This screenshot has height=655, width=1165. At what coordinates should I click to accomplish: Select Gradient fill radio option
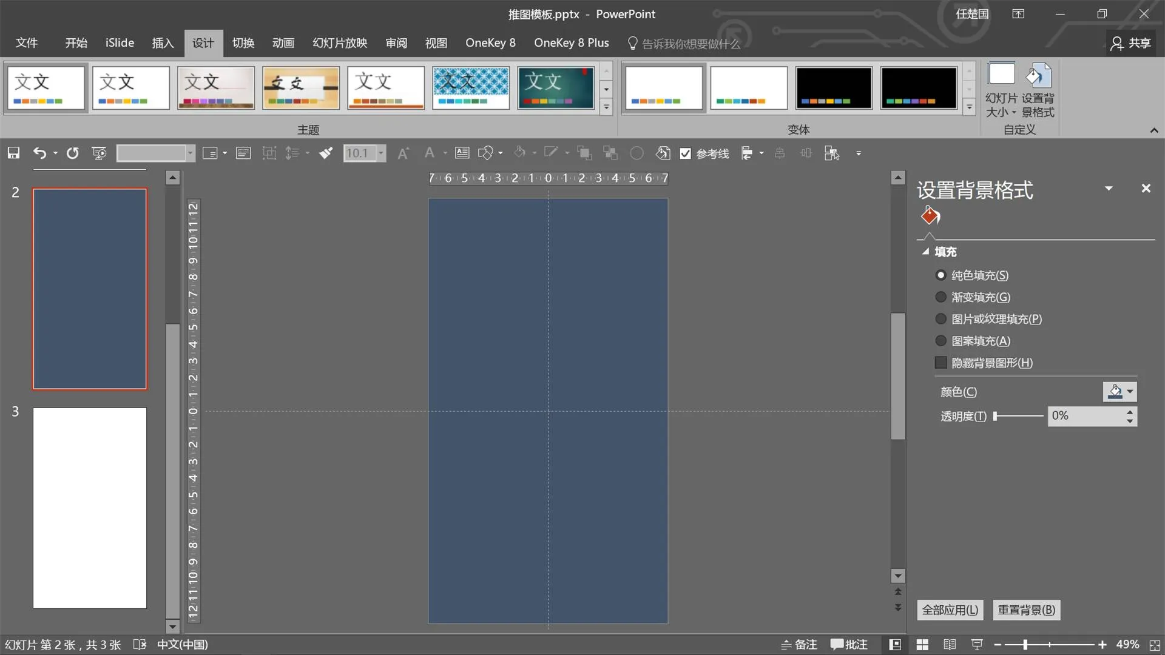pos(941,297)
